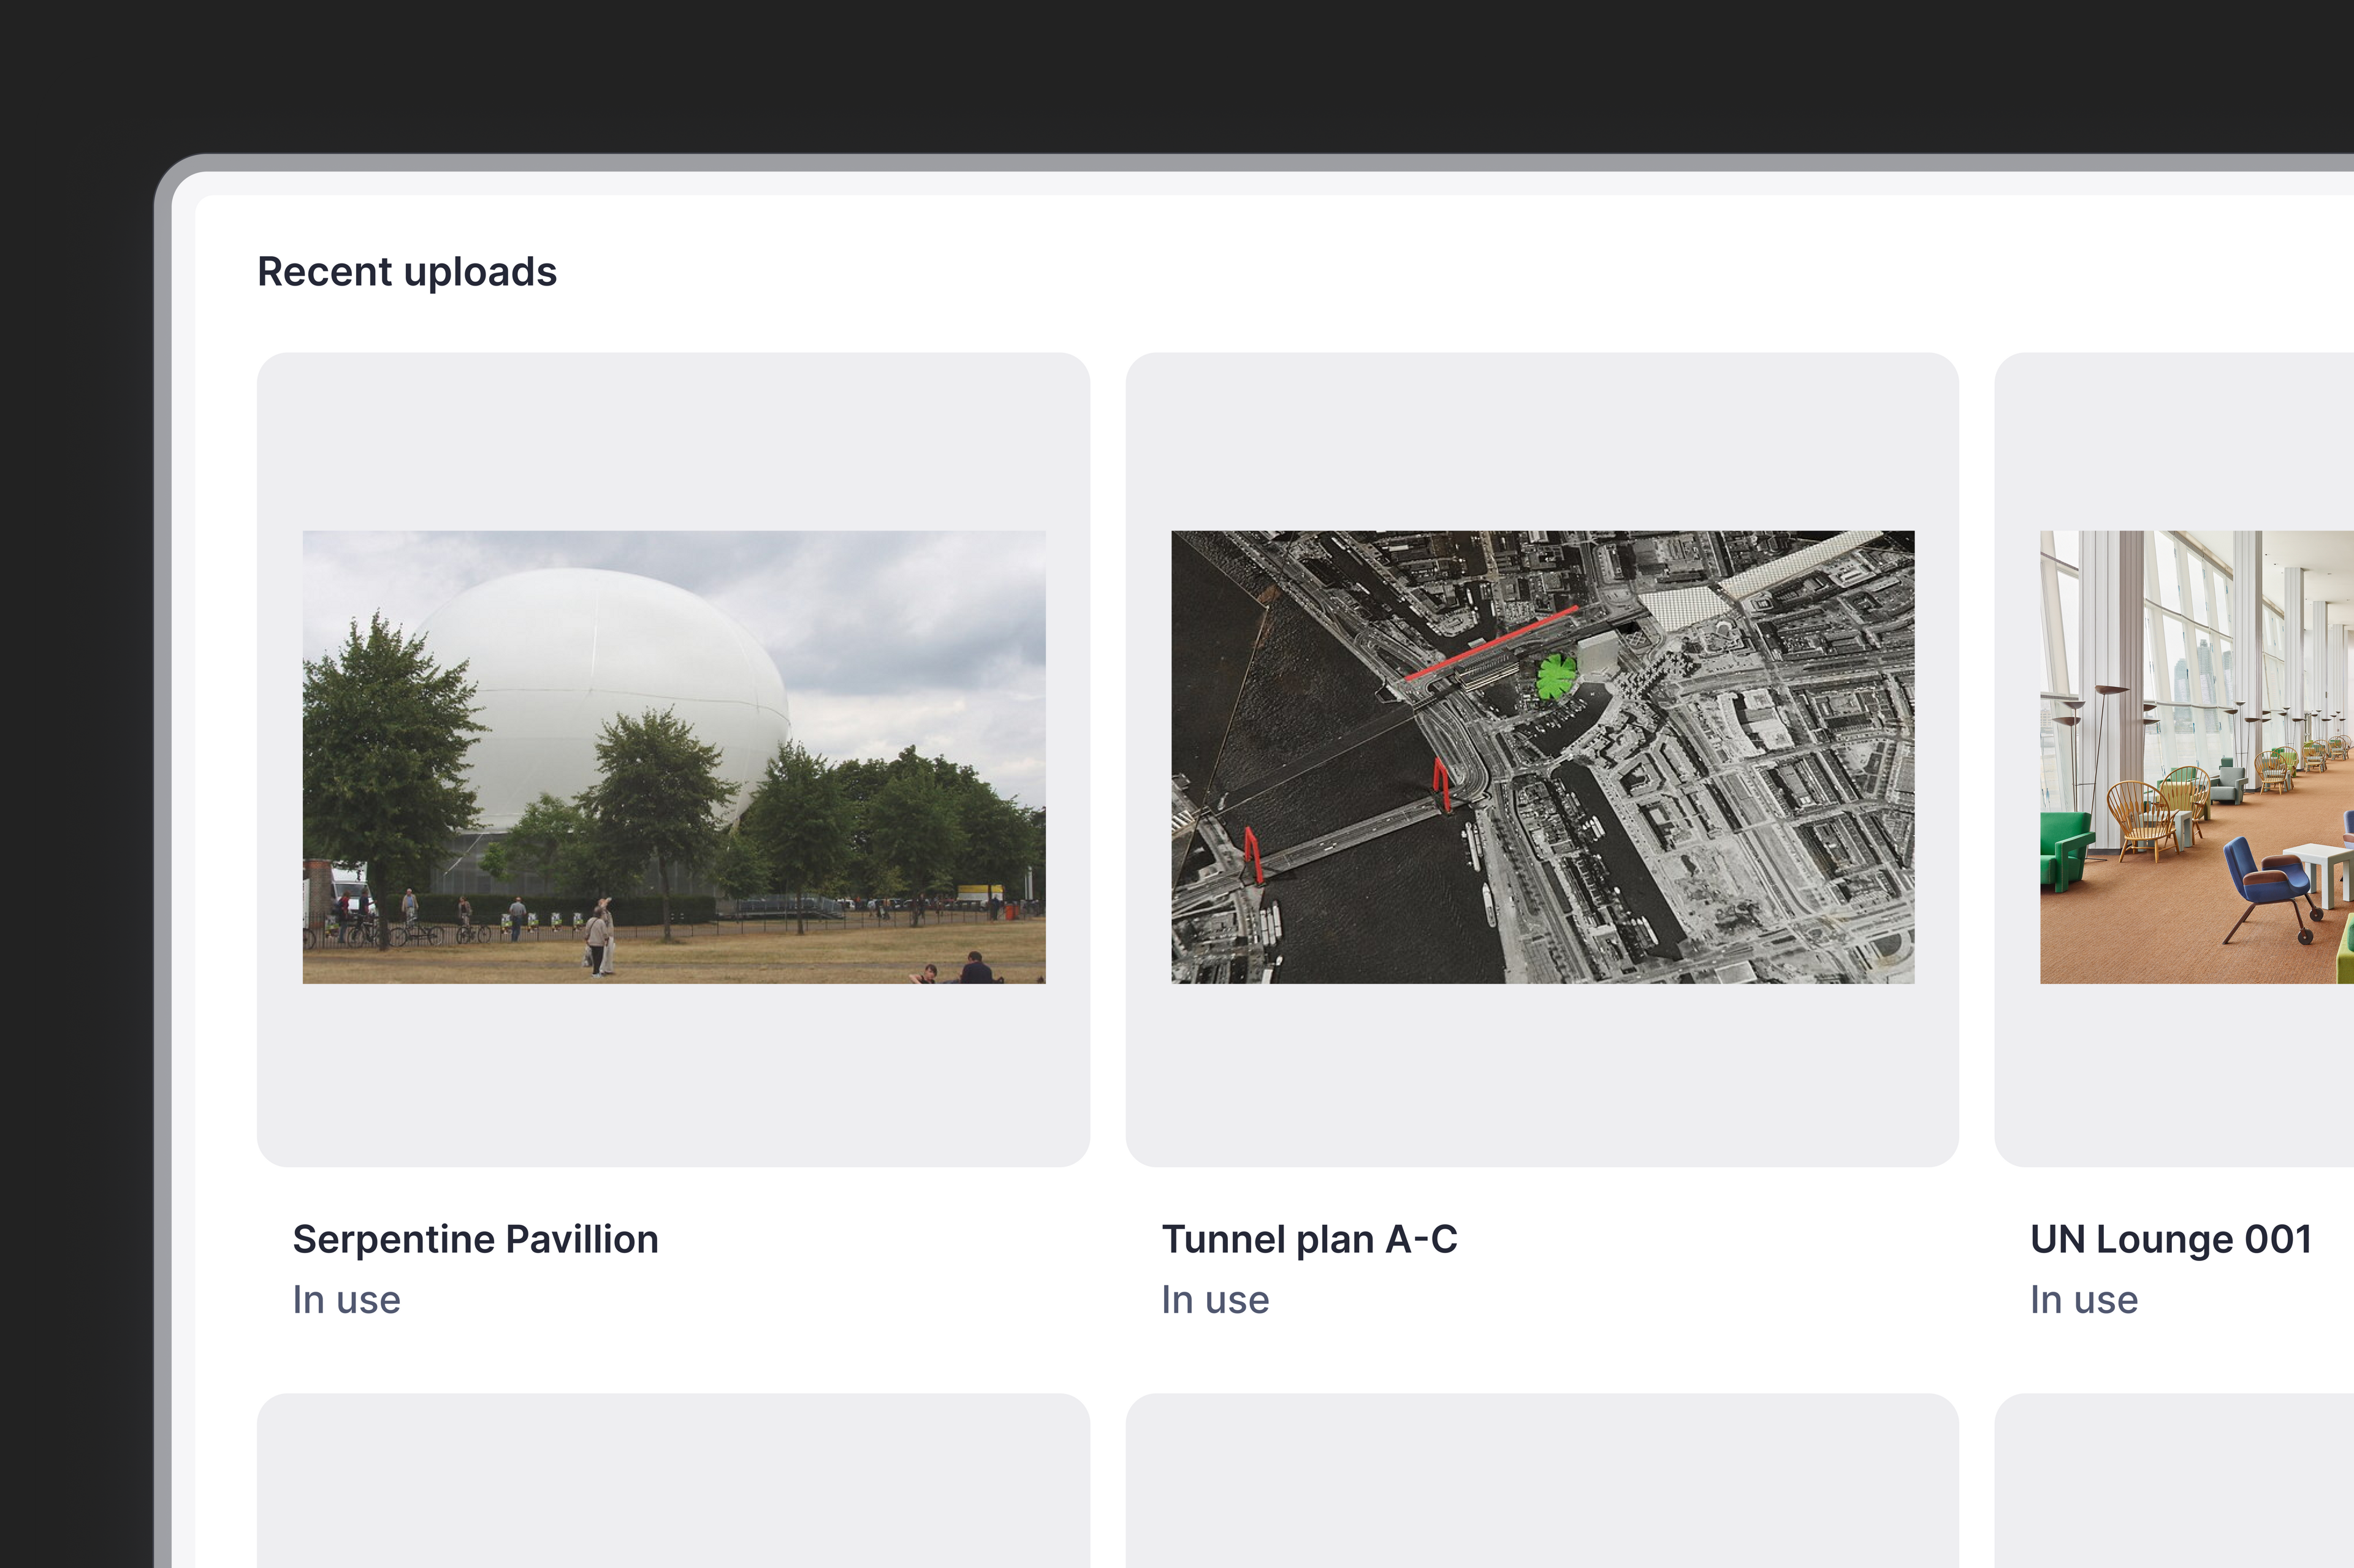Open the Tunnel plan A-C aerial thumbnail

point(1542,757)
